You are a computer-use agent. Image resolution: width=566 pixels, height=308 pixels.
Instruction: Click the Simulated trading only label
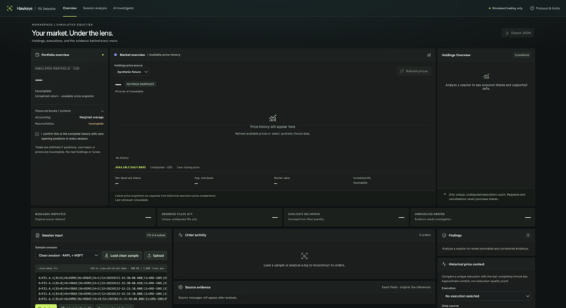(507, 8)
